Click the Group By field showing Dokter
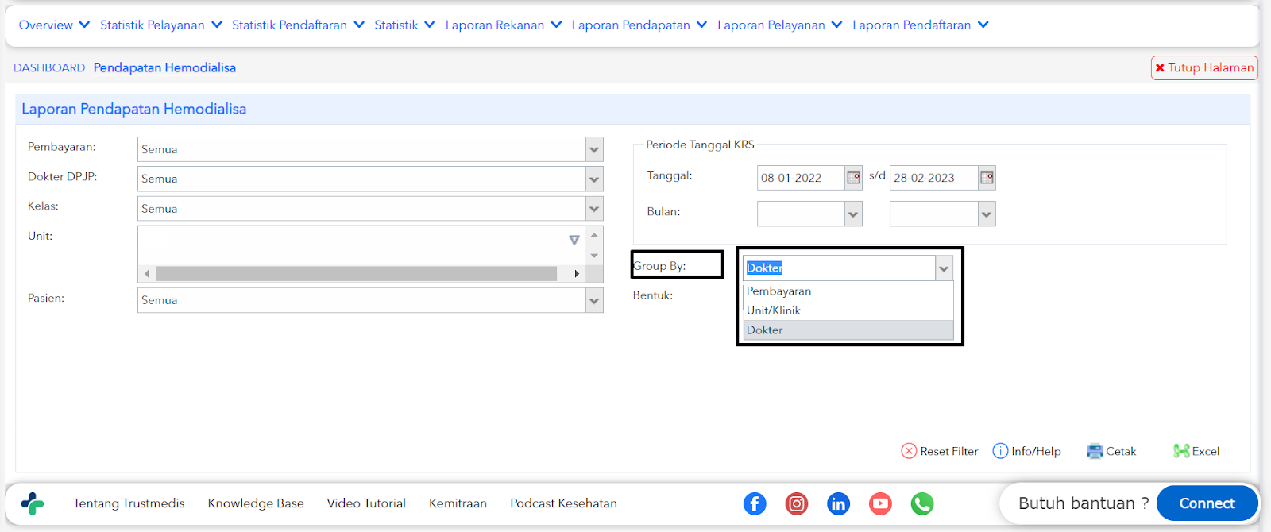1271x532 pixels. tap(840, 268)
